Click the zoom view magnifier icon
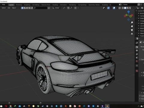The height and width of the screenshot is (108, 144). [132, 22]
